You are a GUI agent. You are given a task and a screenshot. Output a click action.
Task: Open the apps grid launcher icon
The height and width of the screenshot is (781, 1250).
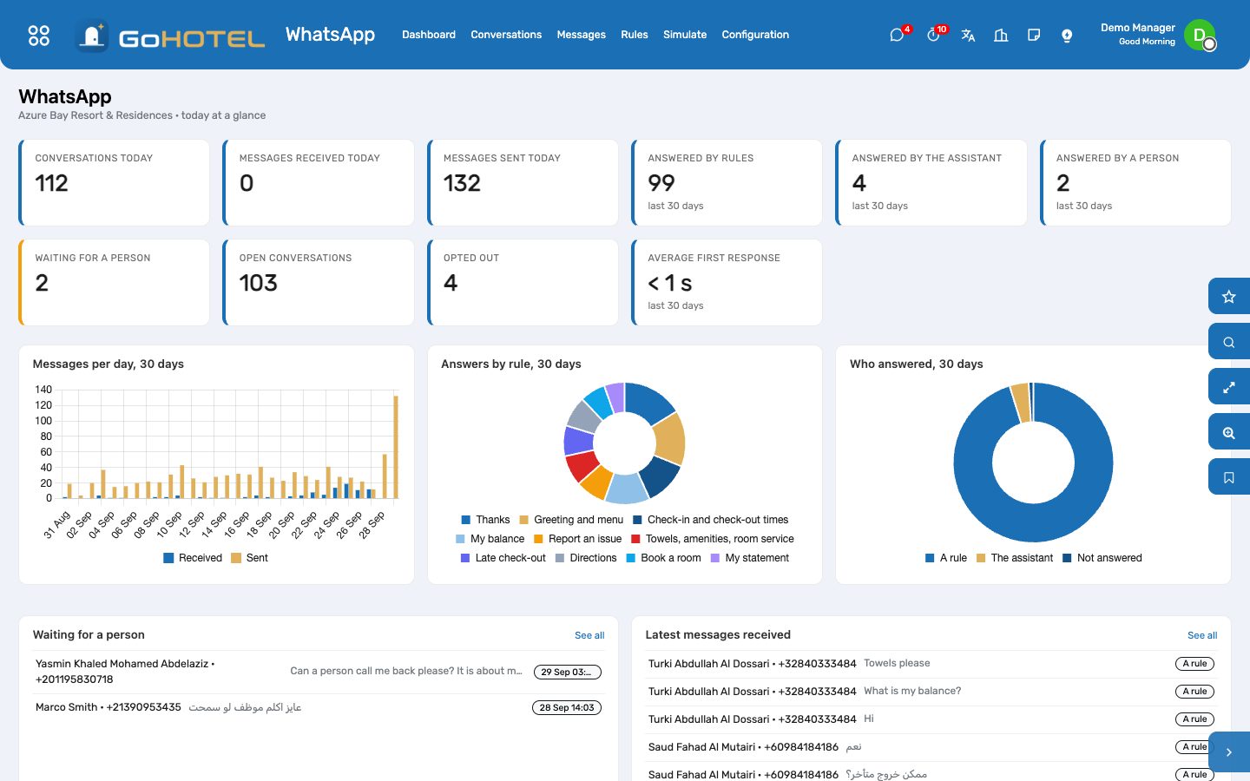39,35
